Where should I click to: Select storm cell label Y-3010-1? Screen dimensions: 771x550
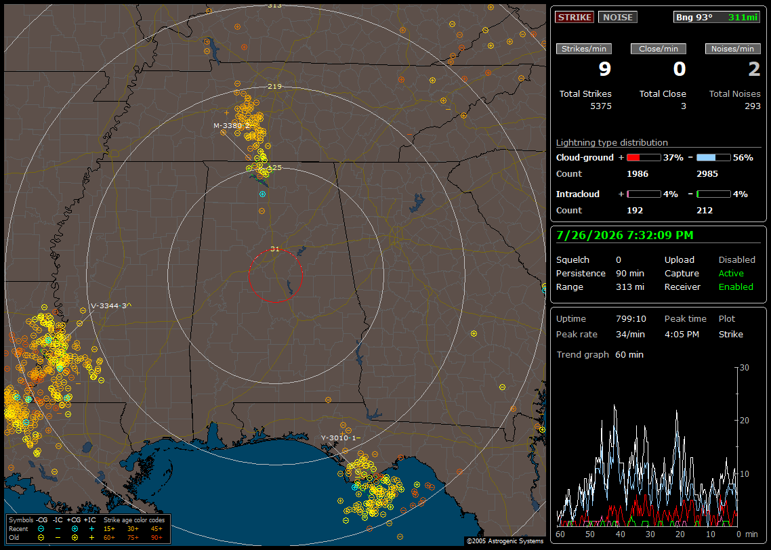tap(340, 438)
